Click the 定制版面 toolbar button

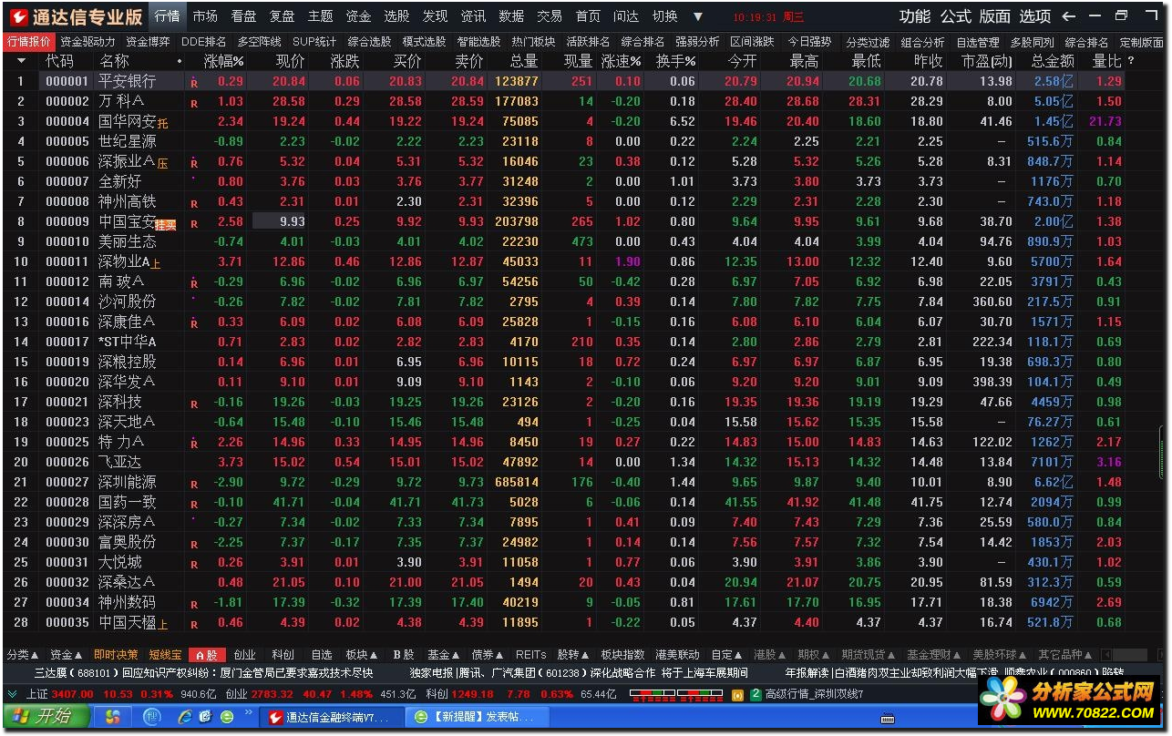click(1141, 42)
